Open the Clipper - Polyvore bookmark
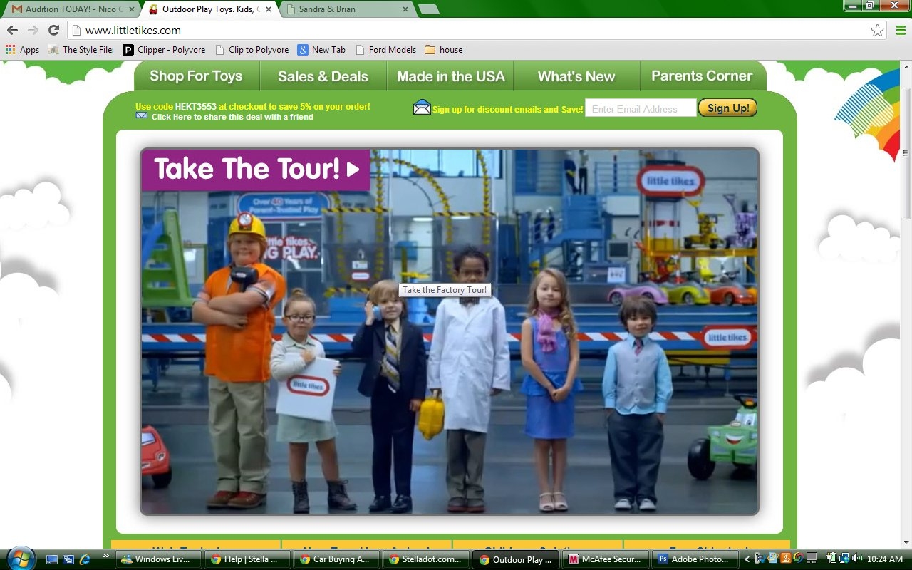 (164, 50)
